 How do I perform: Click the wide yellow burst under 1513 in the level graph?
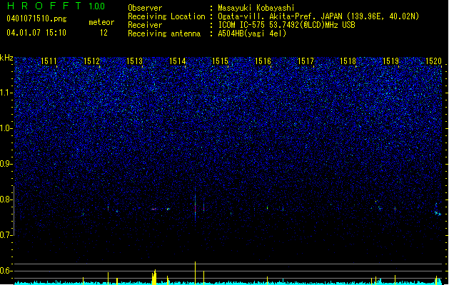(154, 277)
